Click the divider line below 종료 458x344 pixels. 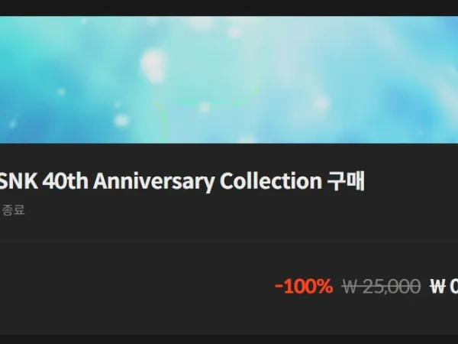click(229, 241)
